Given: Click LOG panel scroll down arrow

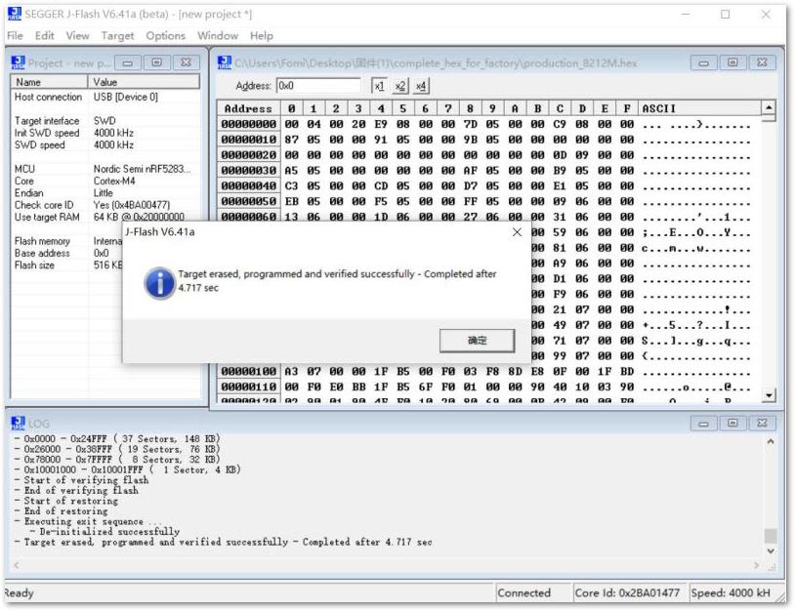Looking at the screenshot, I should tap(771, 550).
